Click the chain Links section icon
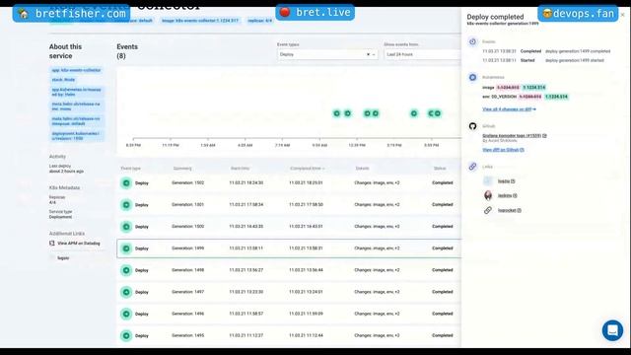The width and height of the screenshot is (631, 355). (473, 167)
